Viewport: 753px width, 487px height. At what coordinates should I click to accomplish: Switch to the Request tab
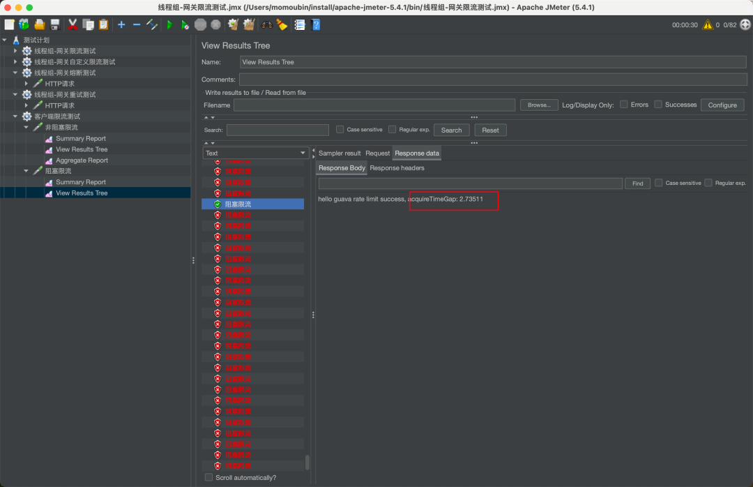377,153
